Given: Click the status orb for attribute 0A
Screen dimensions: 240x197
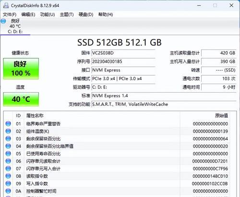Looking at the screenshot, I should (x=8, y=191).
